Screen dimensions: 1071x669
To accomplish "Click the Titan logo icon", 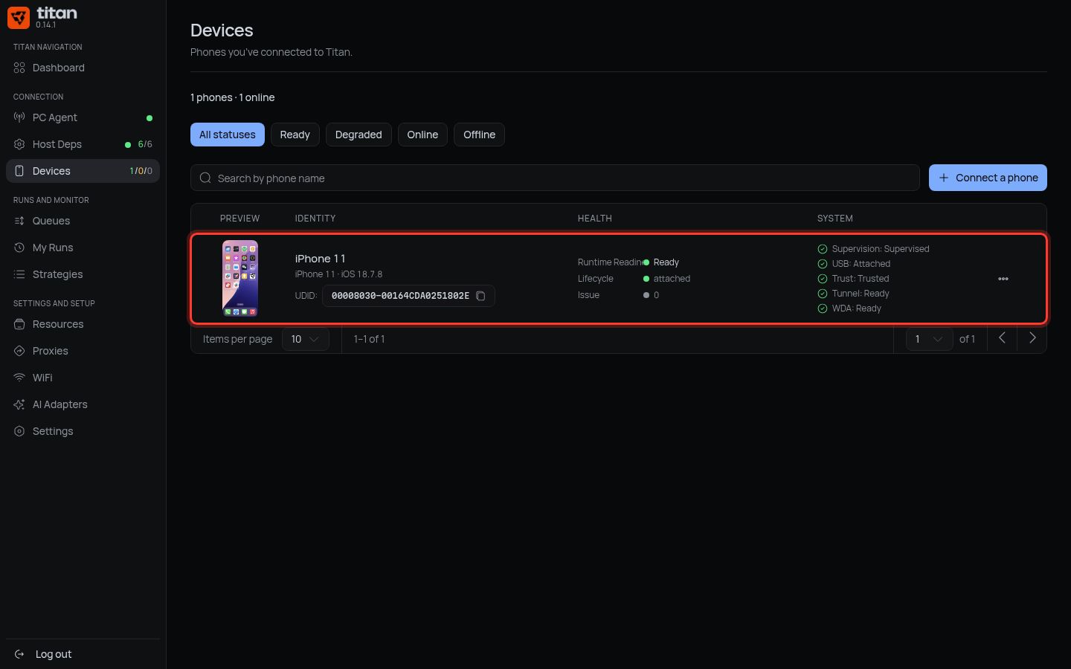I will click(x=19, y=17).
